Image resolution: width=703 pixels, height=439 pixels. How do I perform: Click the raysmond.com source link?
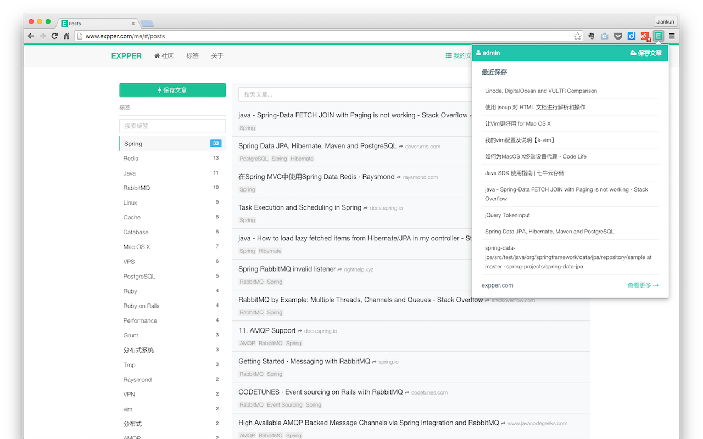tap(420, 177)
